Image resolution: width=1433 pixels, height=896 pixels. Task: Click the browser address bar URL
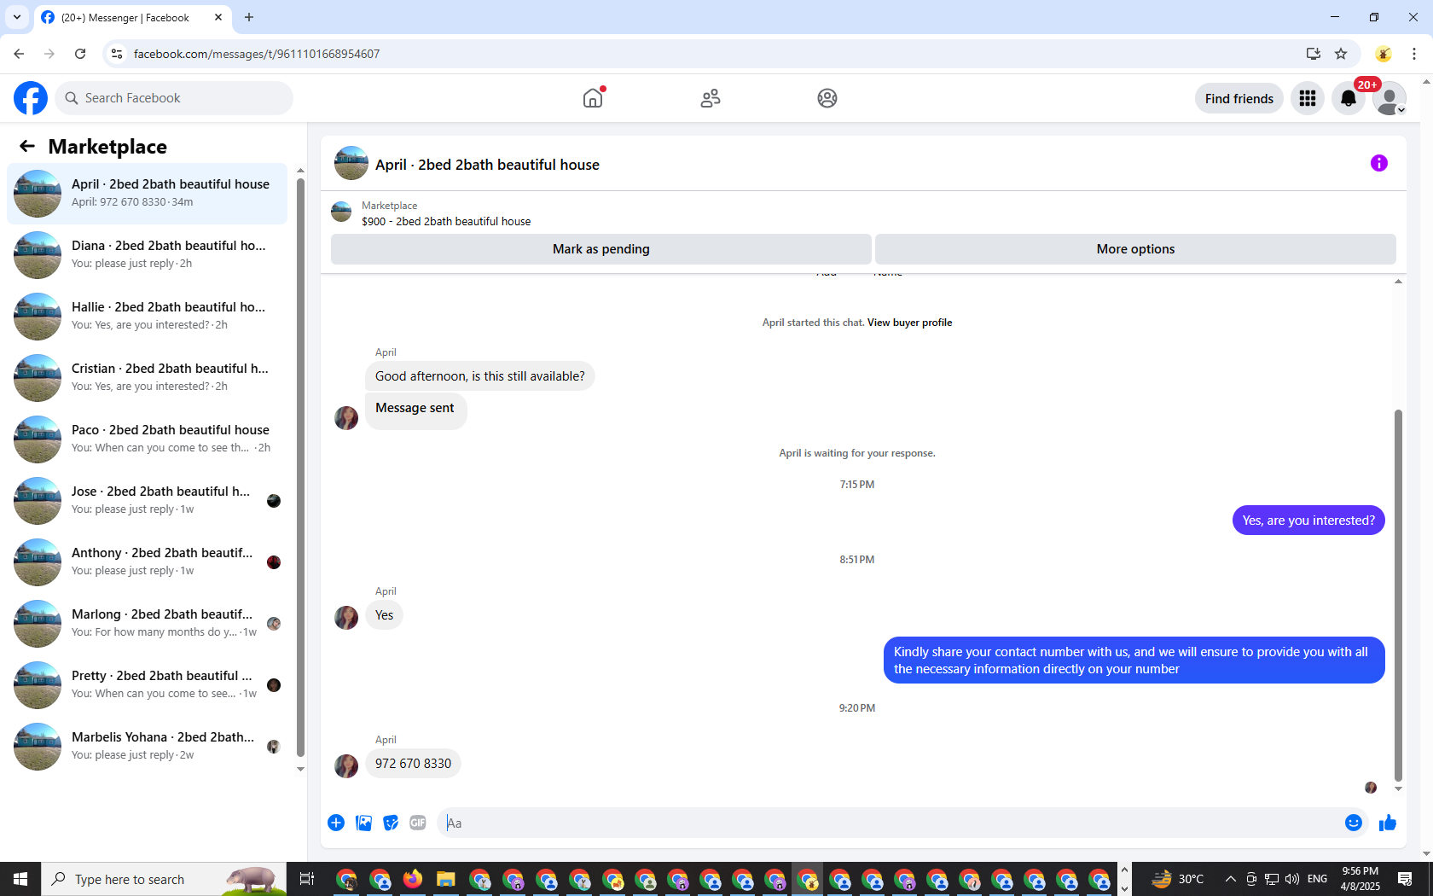[257, 54]
